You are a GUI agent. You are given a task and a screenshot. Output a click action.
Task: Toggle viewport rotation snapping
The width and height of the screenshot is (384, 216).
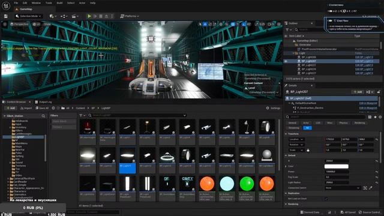point(244,24)
